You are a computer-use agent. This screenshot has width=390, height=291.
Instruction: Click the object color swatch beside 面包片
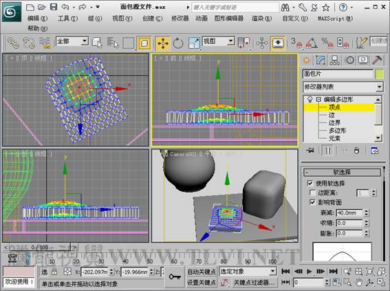tap(380, 74)
